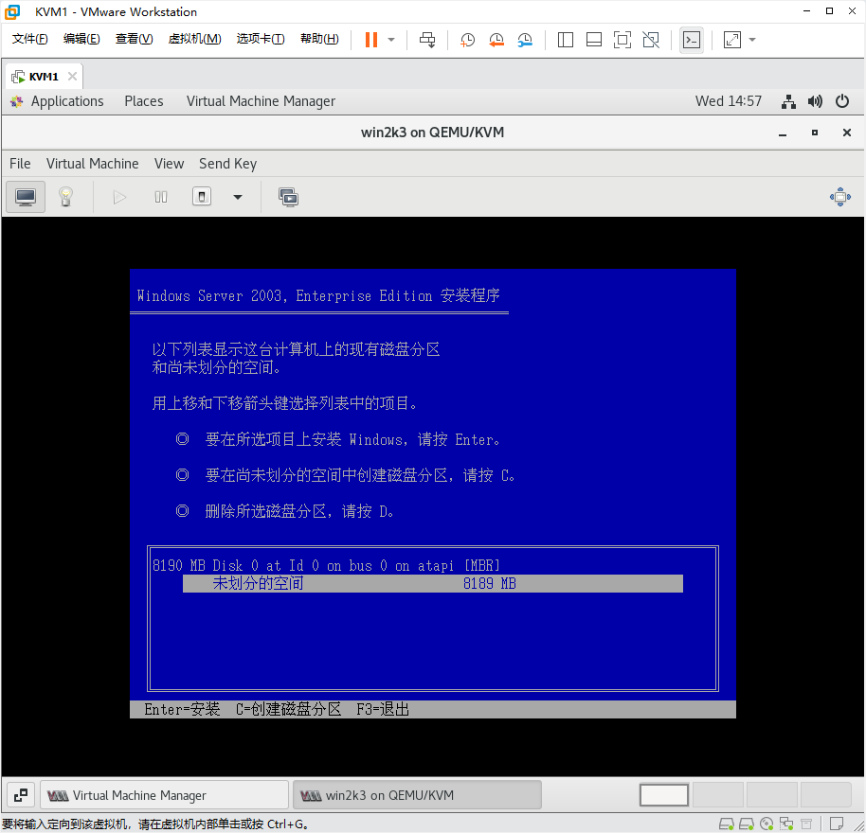The width and height of the screenshot is (866, 833).
Task: Open the 选项卡(T) menu
Action: coord(261,39)
